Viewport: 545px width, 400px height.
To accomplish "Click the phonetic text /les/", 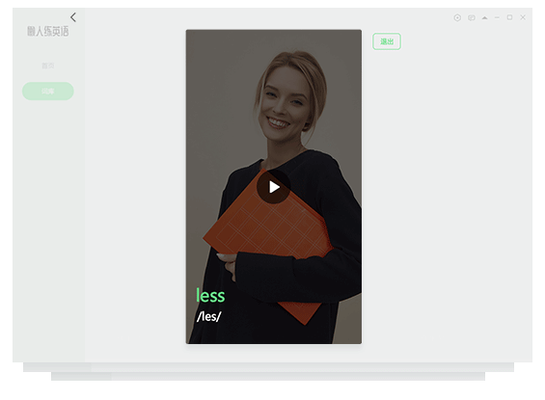I will 209,316.
